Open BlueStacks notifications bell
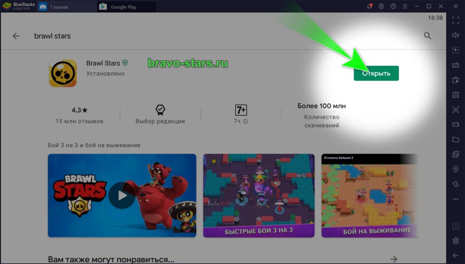This screenshot has width=465, height=264. pyautogui.click(x=370, y=7)
